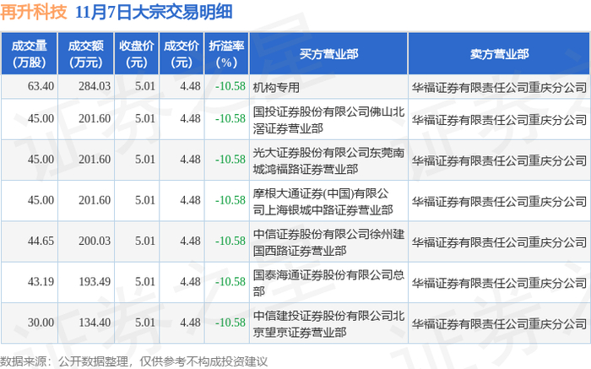This screenshot has width=591, height=369.
Task: Click -10.58 in the 30.00 row
Action: (230, 323)
